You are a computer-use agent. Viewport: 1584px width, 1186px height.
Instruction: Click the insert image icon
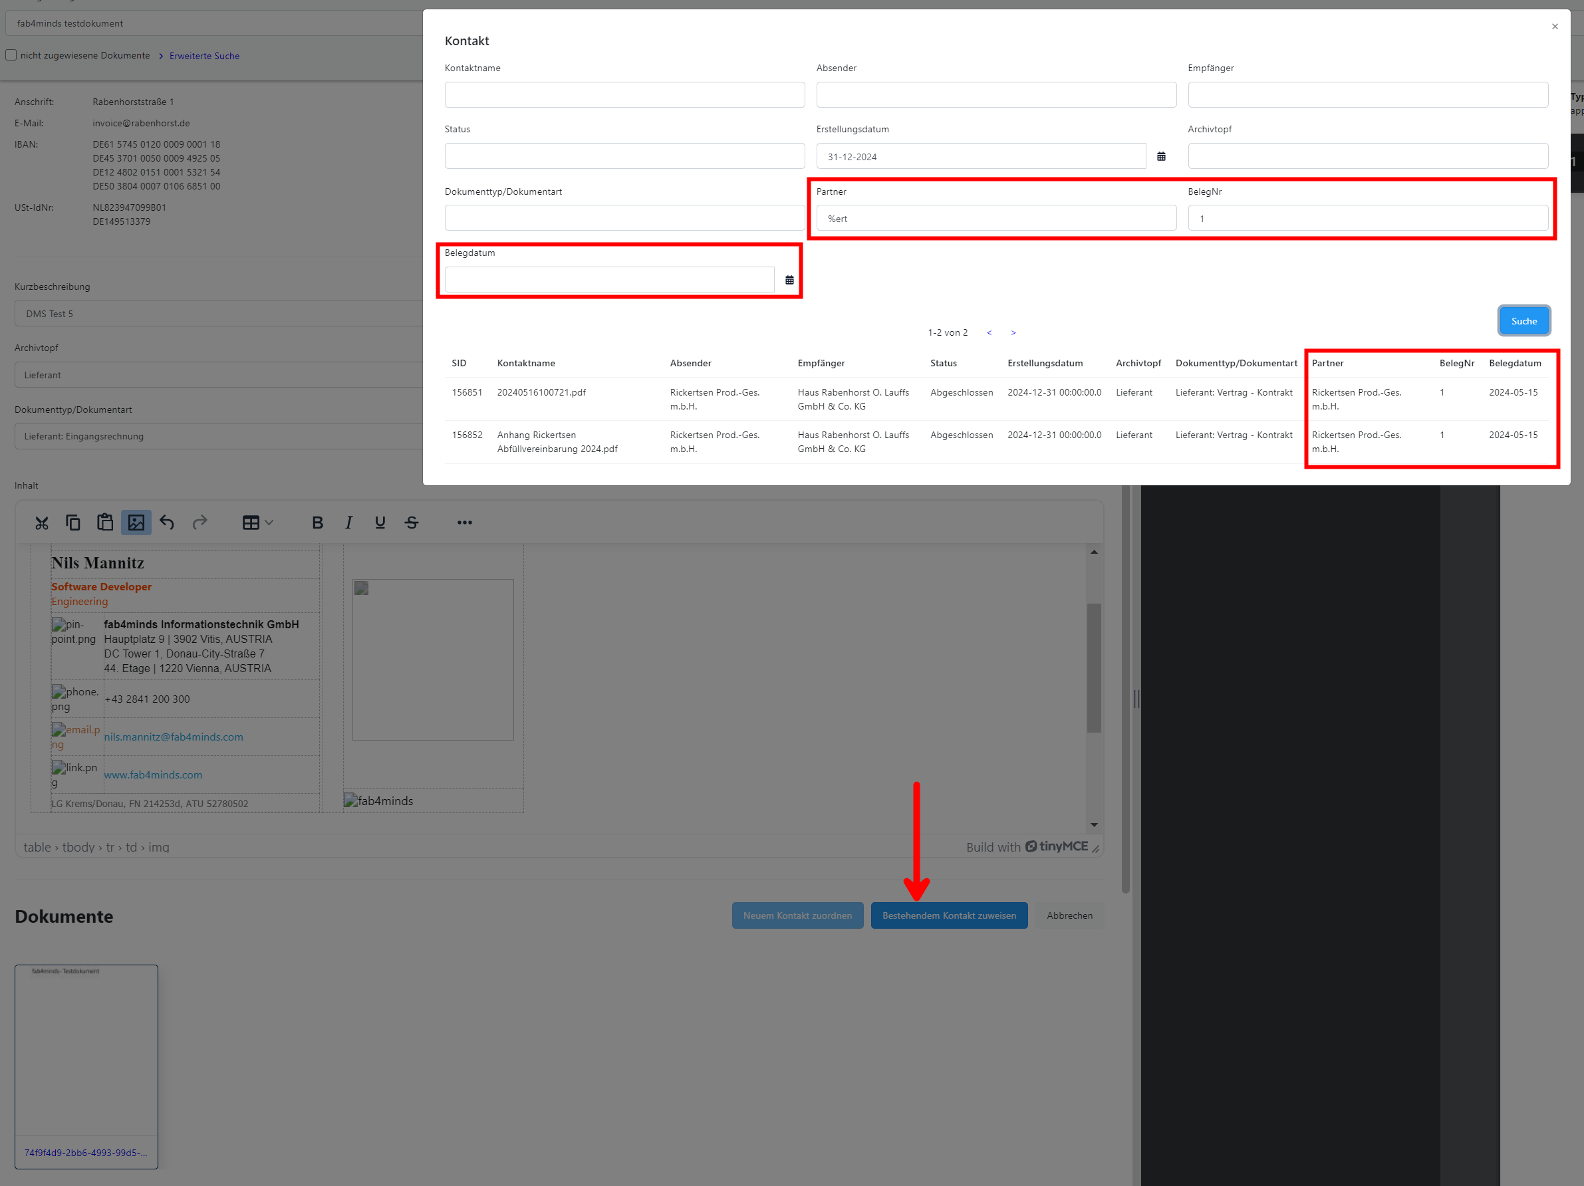(x=136, y=523)
